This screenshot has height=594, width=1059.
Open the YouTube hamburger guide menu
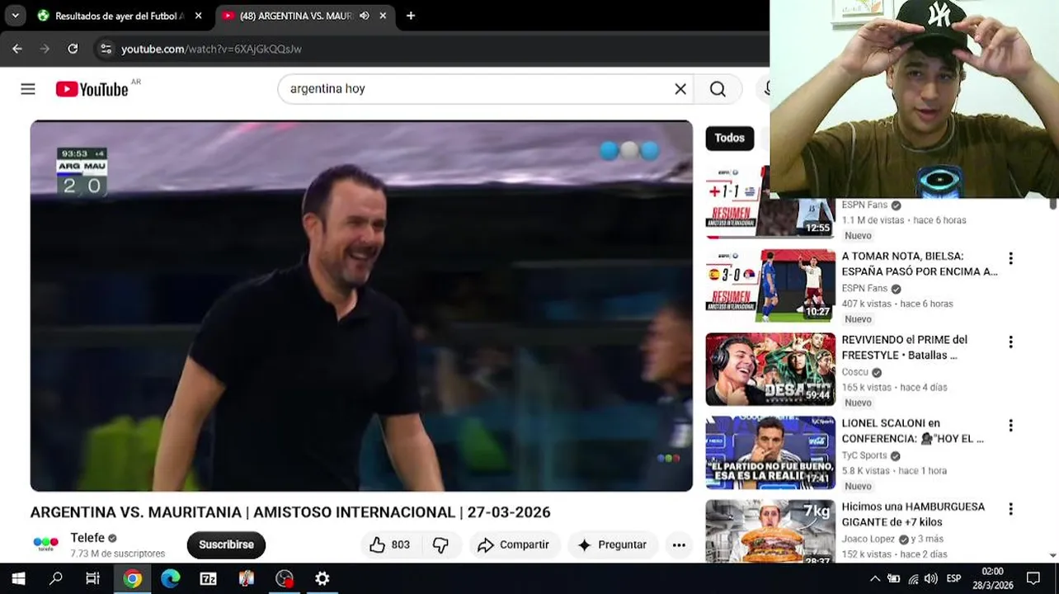28,89
